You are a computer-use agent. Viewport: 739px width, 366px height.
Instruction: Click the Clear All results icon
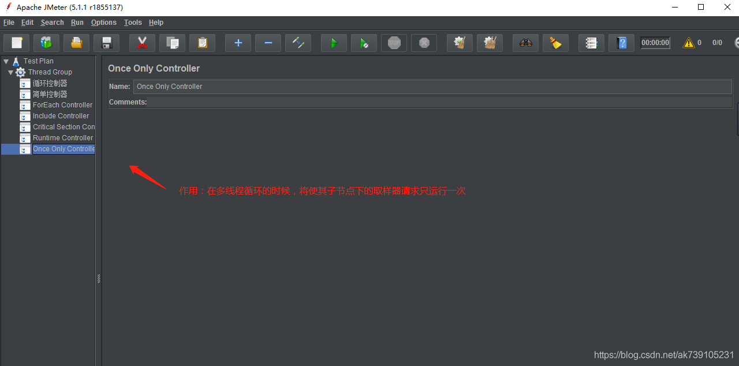[x=490, y=43]
